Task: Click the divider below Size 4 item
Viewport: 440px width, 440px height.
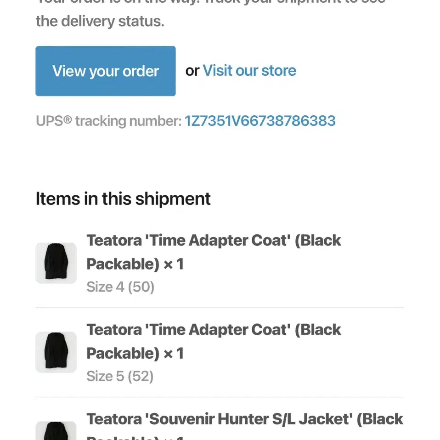Action: click(220, 308)
